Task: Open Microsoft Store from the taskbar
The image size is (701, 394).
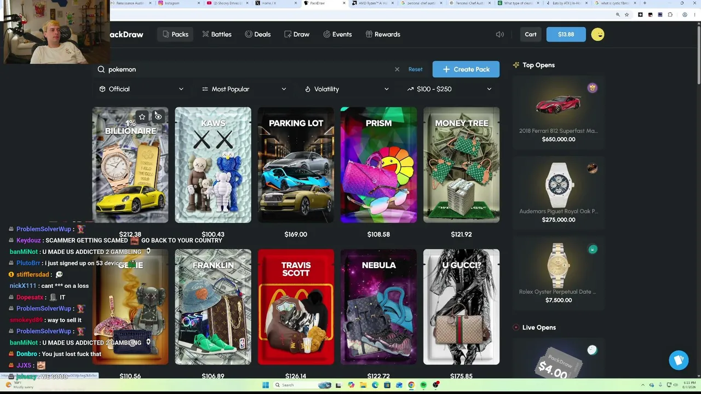Action: pyautogui.click(x=387, y=385)
